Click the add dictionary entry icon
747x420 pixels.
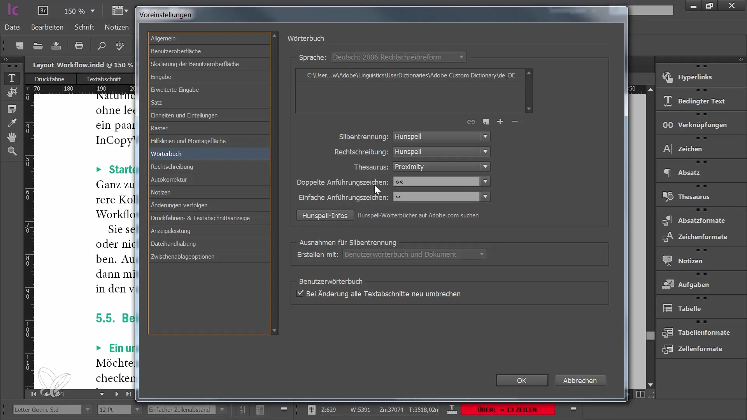click(x=500, y=122)
